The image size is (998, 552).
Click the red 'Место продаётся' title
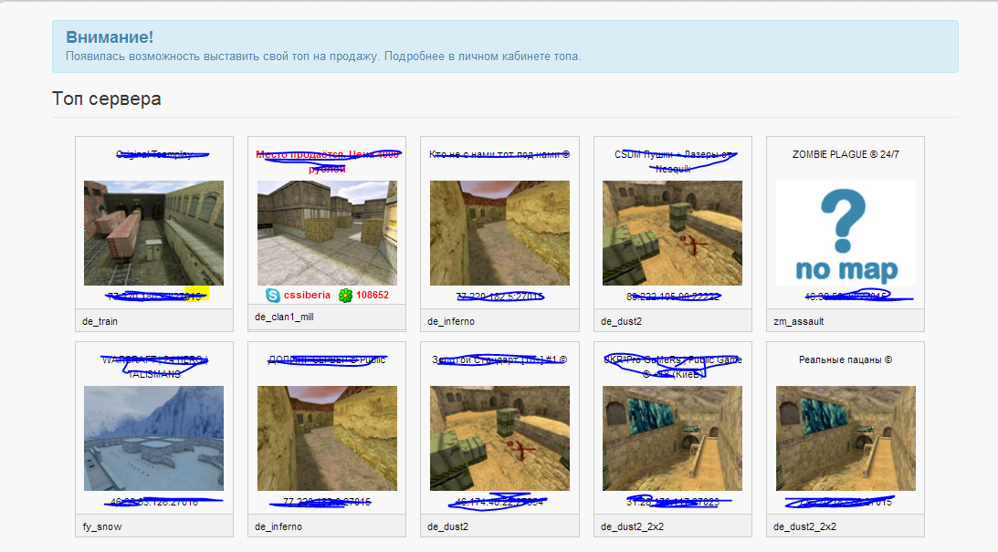[327, 161]
